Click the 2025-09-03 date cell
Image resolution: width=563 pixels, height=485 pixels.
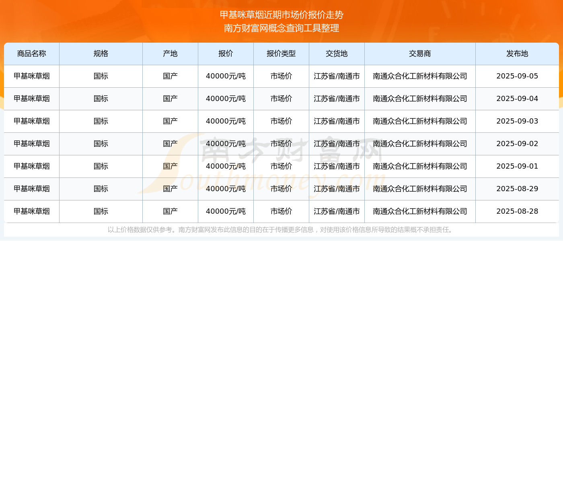click(517, 122)
